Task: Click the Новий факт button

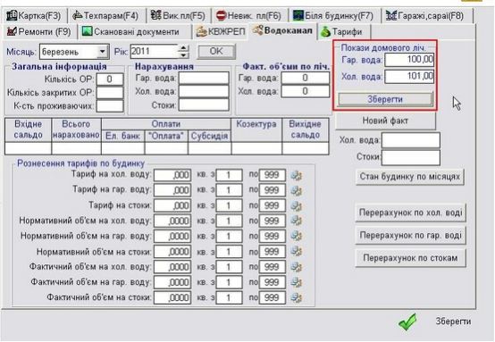Action: tap(385, 121)
